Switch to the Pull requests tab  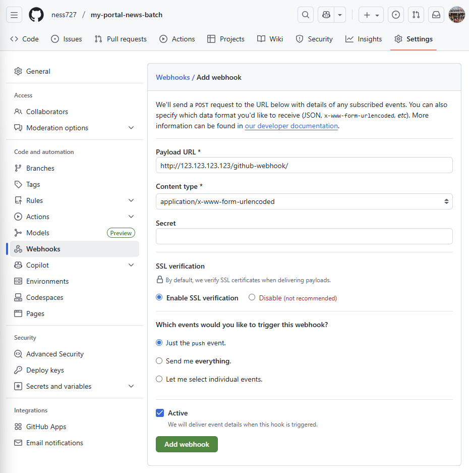pos(121,39)
